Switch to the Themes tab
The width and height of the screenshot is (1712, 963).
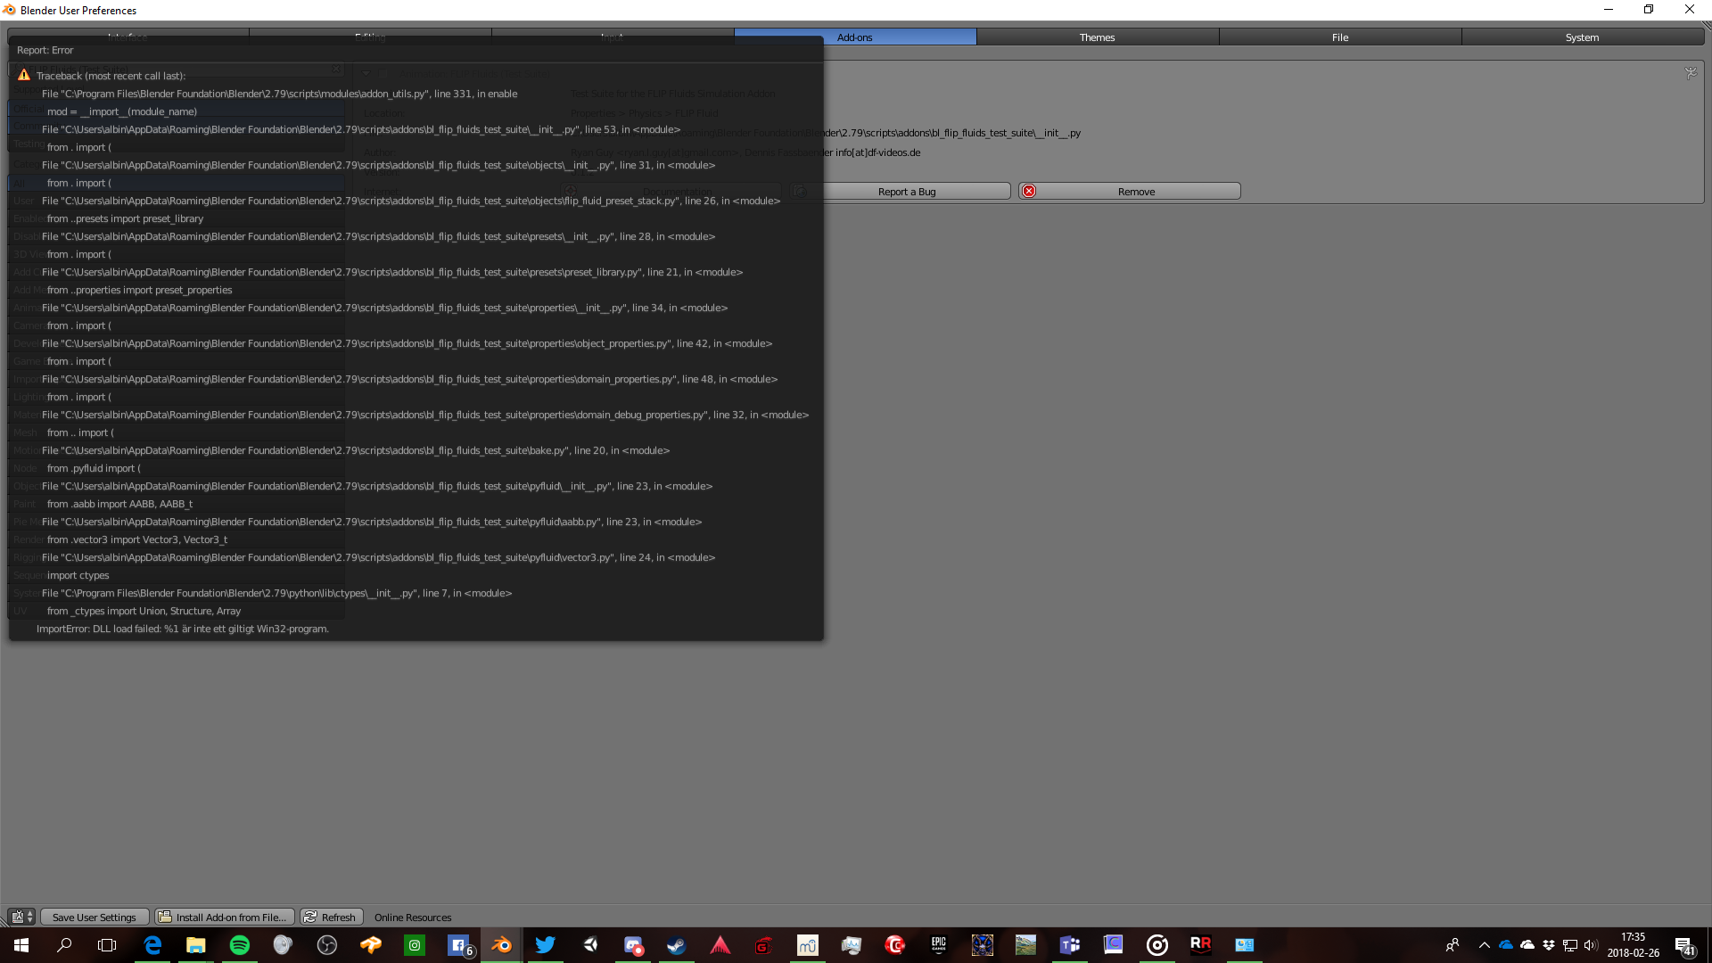click(x=1098, y=37)
